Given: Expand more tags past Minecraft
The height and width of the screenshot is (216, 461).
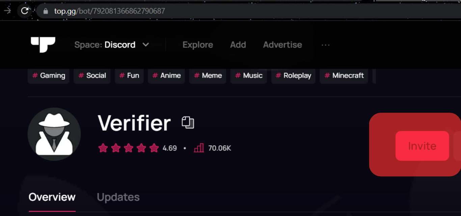Looking at the screenshot, I should coord(375,76).
